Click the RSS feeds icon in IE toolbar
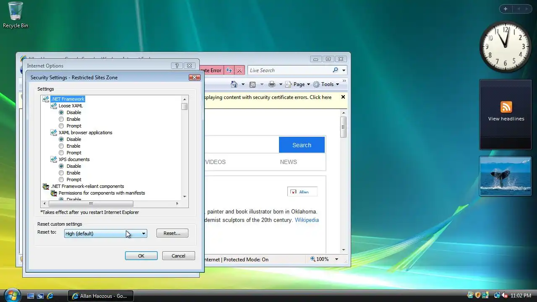Image resolution: width=537 pixels, height=302 pixels. click(x=253, y=84)
